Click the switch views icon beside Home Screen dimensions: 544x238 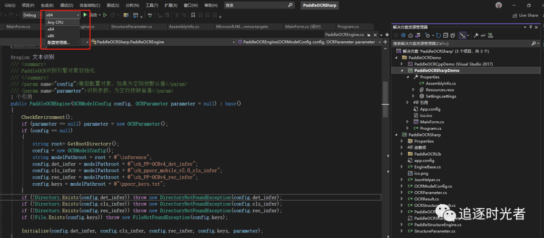tap(418, 35)
